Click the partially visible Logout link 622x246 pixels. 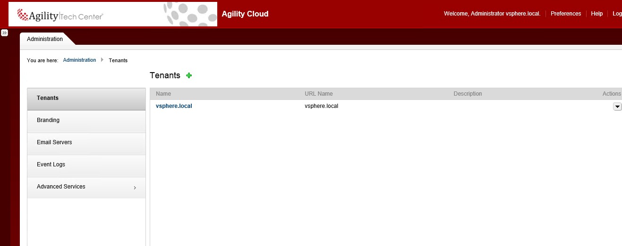[x=617, y=14]
